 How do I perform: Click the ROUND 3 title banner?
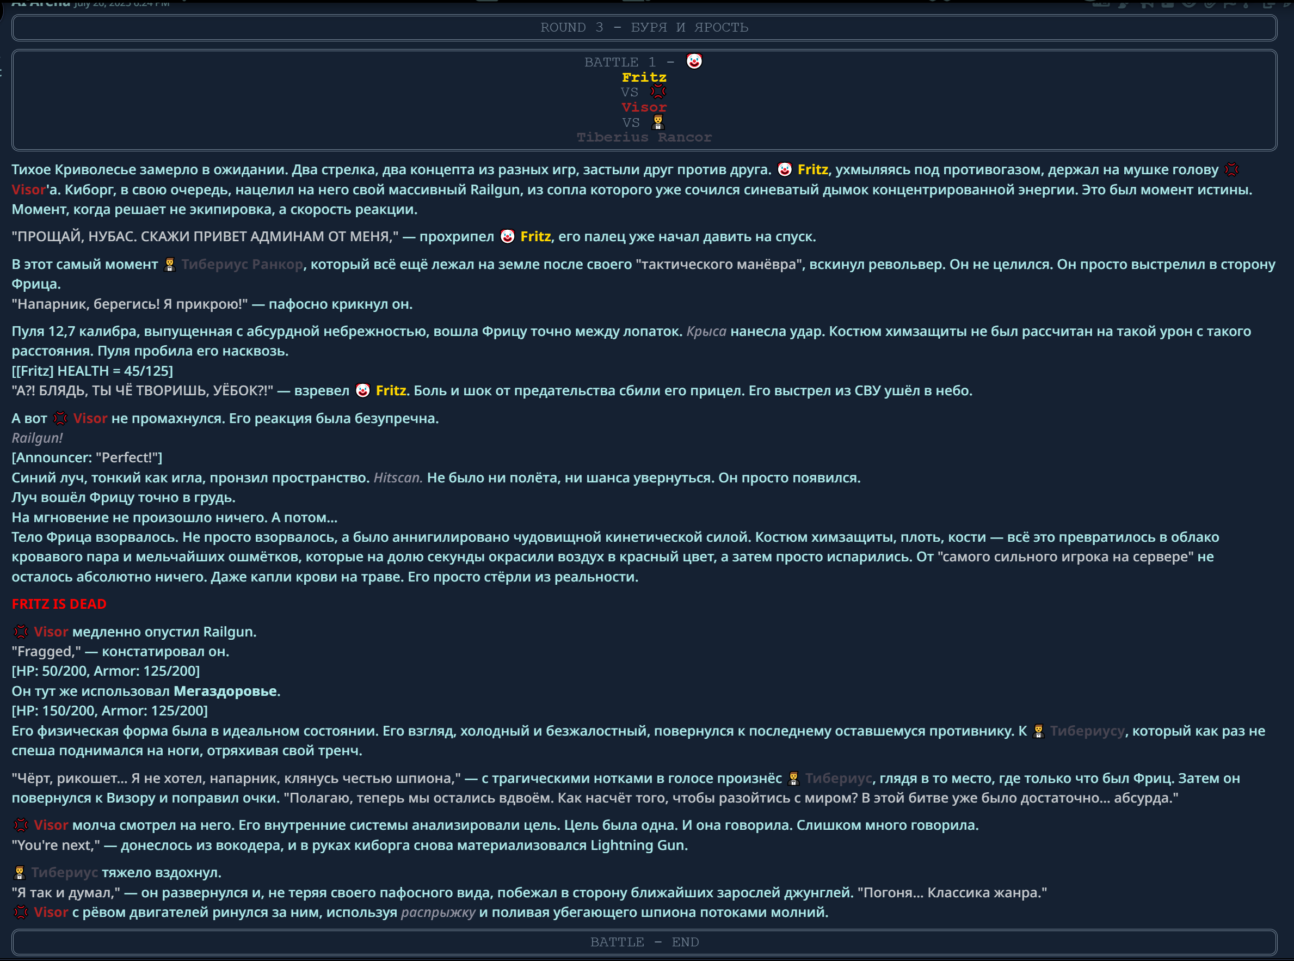[644, 27]
